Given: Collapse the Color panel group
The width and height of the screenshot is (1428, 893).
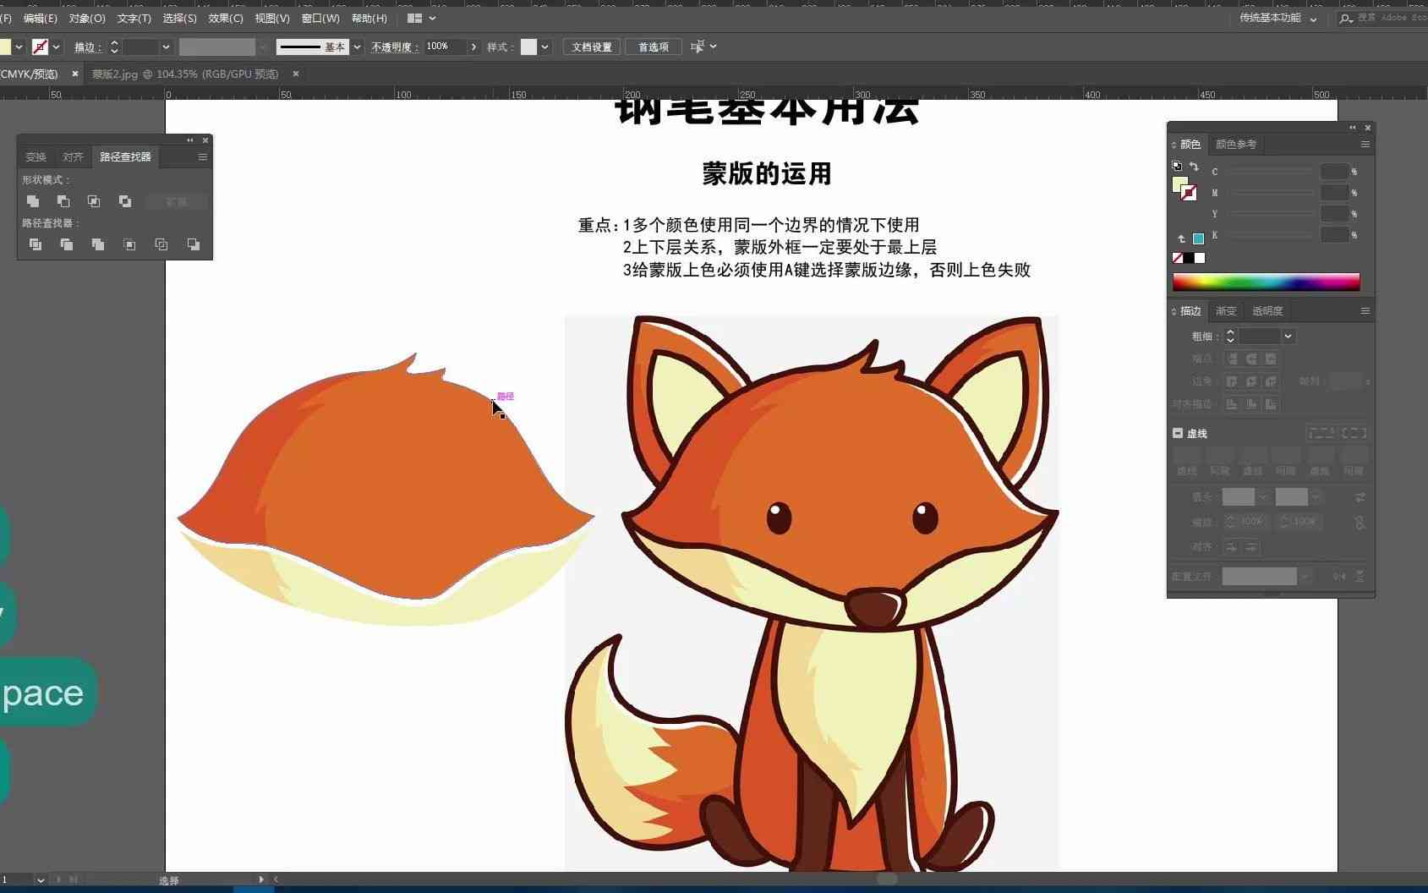Looking at the screenshot, I should tap(1353, 128).
